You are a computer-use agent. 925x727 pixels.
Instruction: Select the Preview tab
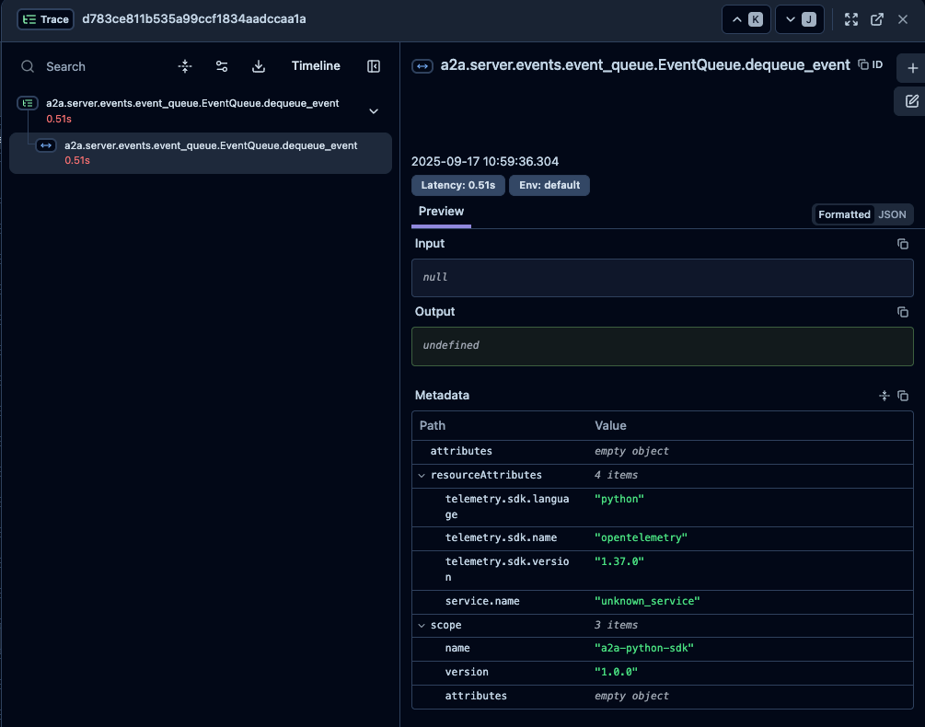pos(441,212)
